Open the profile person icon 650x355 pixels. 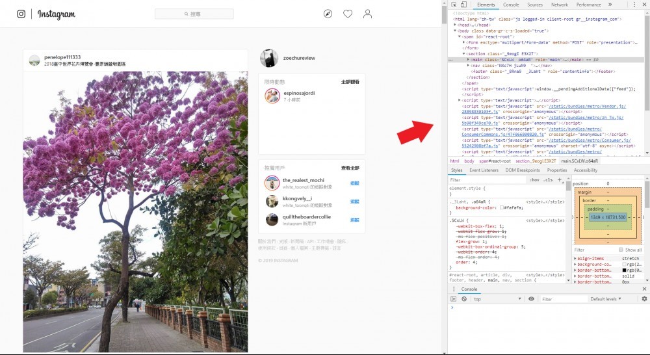pos(367,14)
